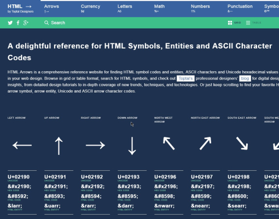Click hex code &#x2192;
The image size is (279, 219).
coord(92,187)
